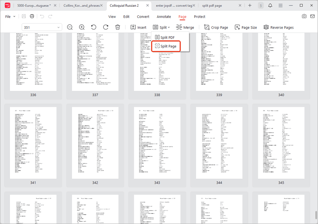Click the red PDF app logo
This screenshot has width=318, height=224.
8,5
